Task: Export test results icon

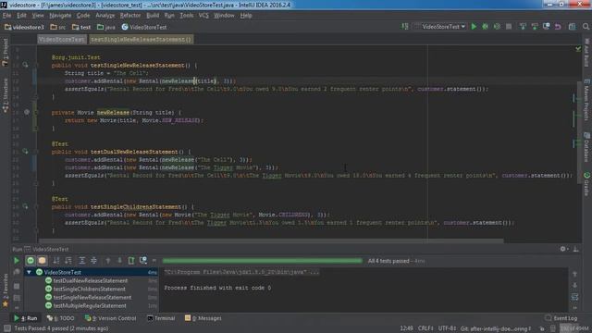Action: (x=131, y=261)
